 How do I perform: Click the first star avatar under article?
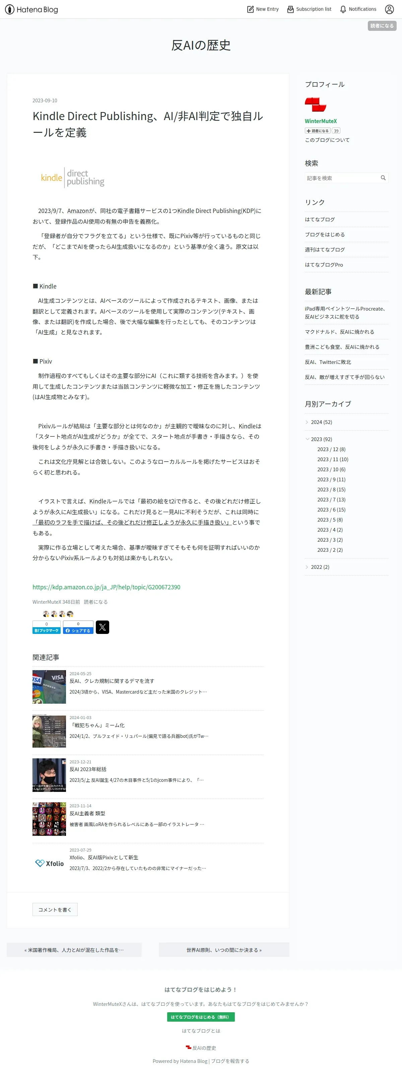click(x=46, y=614)
